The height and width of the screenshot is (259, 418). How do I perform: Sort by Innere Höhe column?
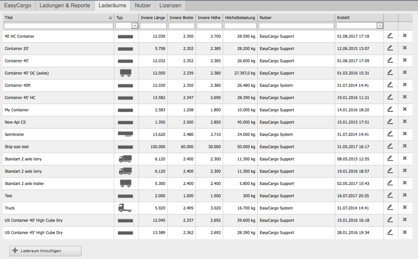(x=209, y=18)
